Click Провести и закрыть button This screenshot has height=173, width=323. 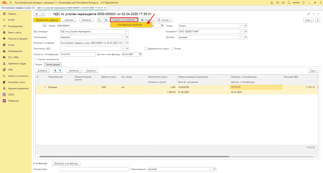click(x=47, y=20)
